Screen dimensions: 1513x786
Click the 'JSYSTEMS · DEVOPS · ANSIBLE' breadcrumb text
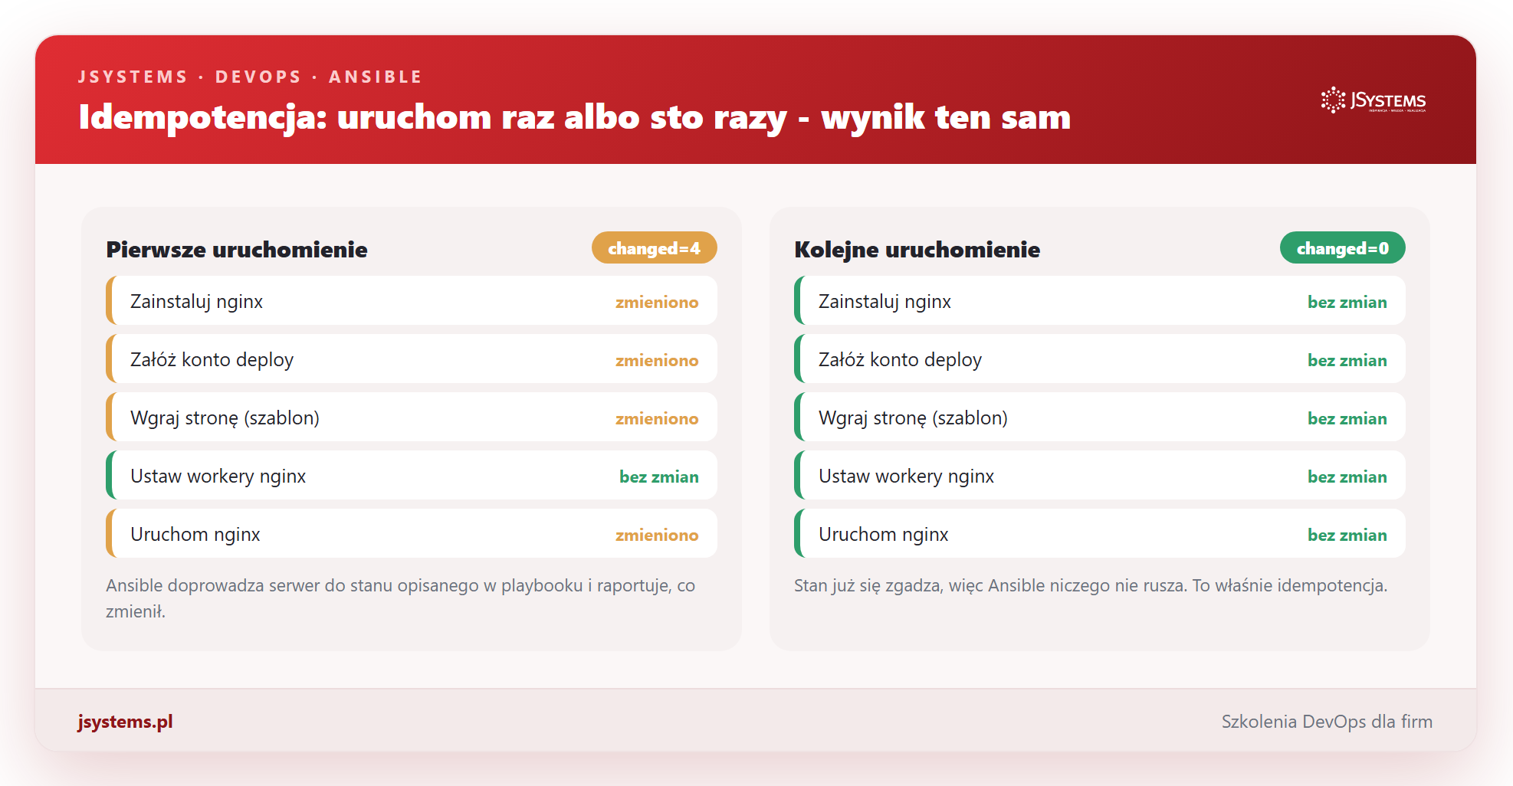tap(250, 77)
